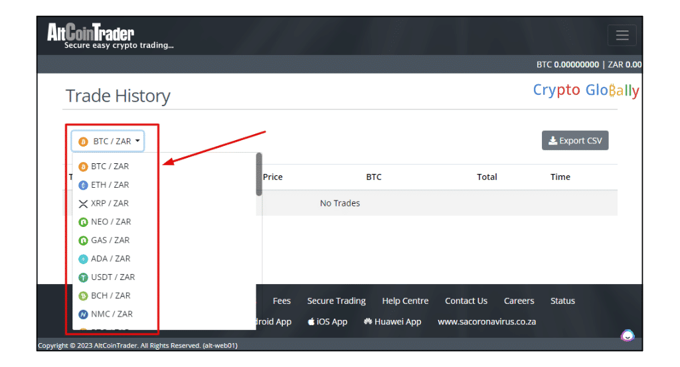Click the pair list scrollbar
Viewport: 680px width, 367px height.
pos(259,174)
